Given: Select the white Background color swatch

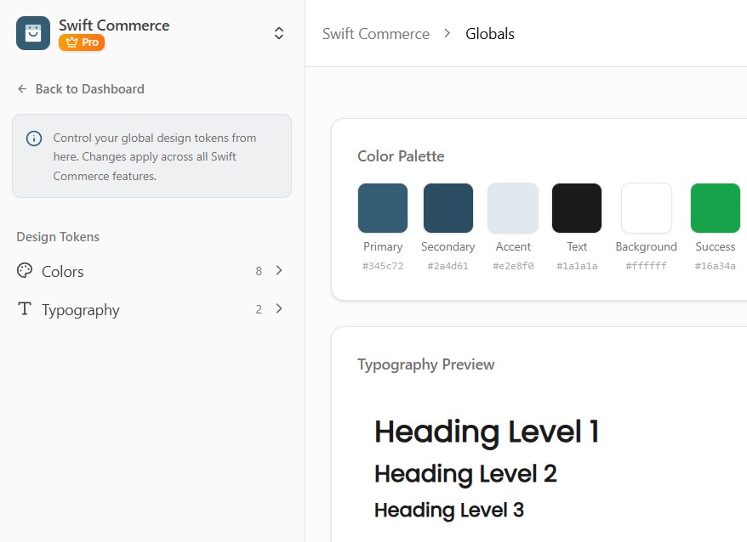Looking at the screenshot, I should pyautogui.click(x=647, y=208).
